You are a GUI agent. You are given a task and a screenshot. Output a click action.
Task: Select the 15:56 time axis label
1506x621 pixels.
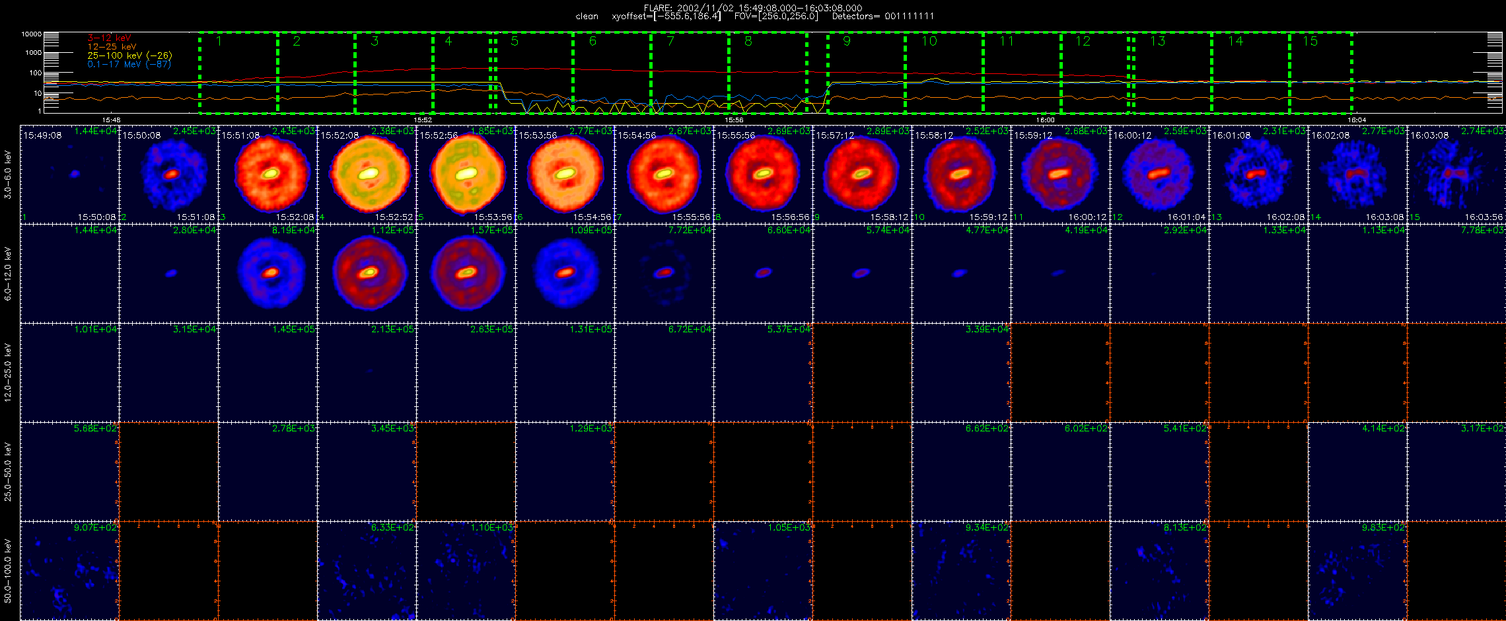point(734,120)
